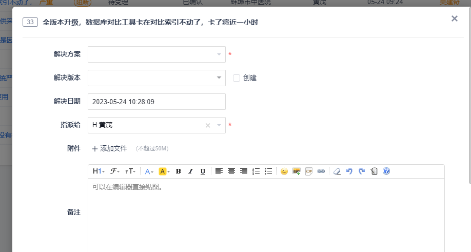Open the font color A dropdown
Viewport: 471px width, 252px height.
149,171
